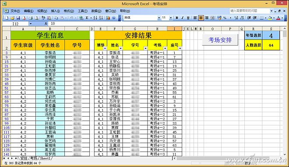Open the 文件(F) menu
This screenshot has height=167, width=289.
[15, 11]
